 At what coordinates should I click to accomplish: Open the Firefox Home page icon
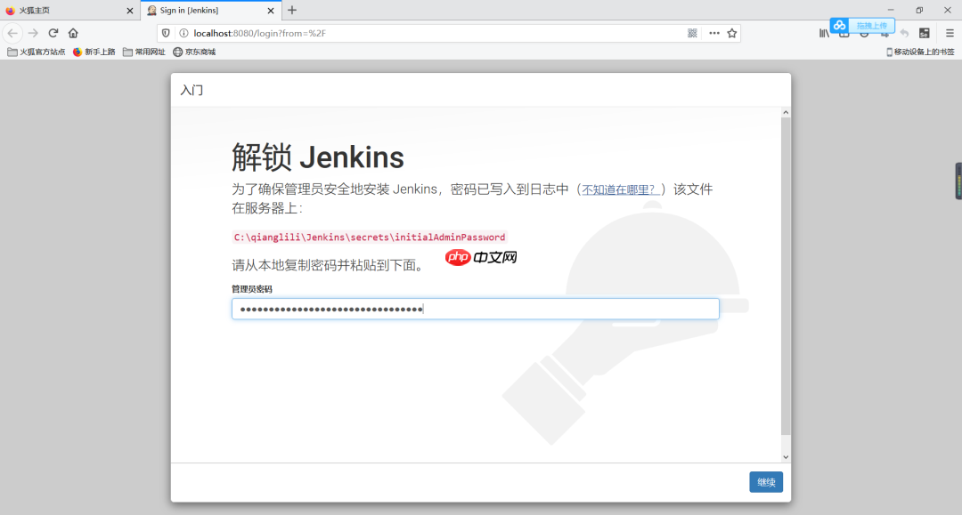[75, 33]
